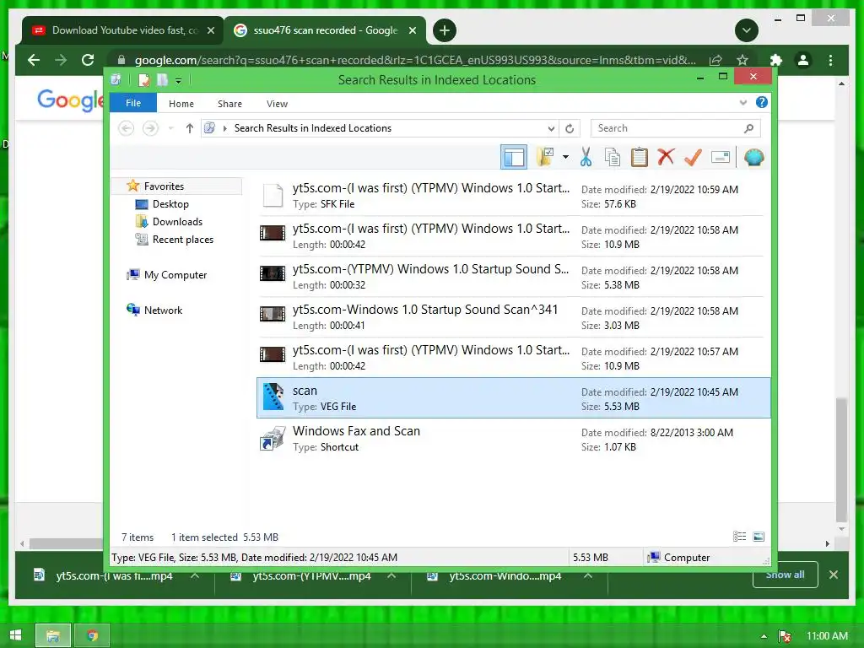Open menu for yt5s.com-Windo....mp4 download
Image resolution: width=864 pixels, height=648 pixels.
pos(588,575)
